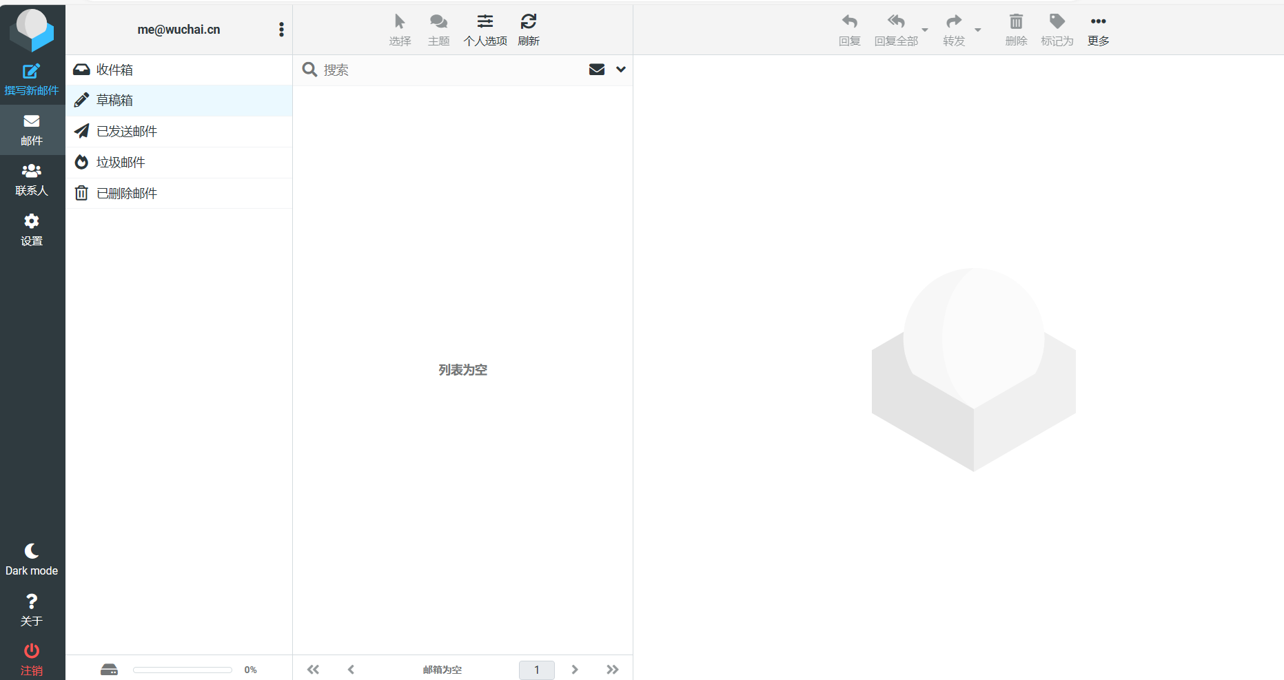Open the Reply all dropdown arrow
The image size is (1284, 680).
(x=925, y=30)
